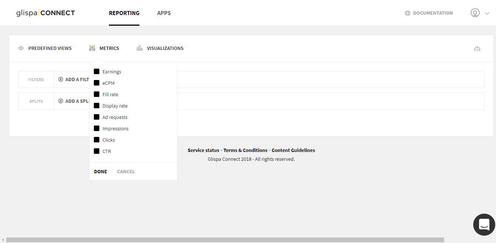Tick the CTR checkbox

pos(97,151)
